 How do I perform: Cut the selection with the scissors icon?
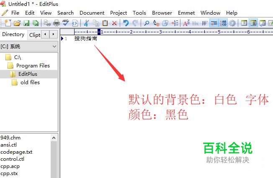[x=86, y=23]
